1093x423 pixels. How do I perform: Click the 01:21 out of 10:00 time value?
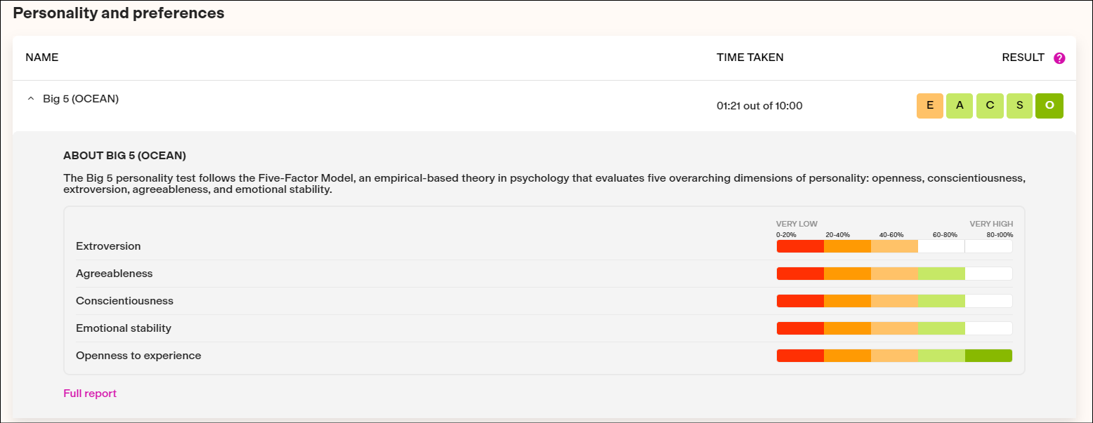pyautogui.click(x=759, y=106)
